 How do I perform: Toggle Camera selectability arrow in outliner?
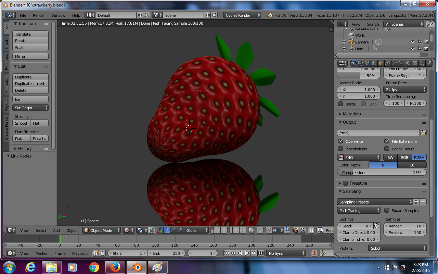(420, 42)
